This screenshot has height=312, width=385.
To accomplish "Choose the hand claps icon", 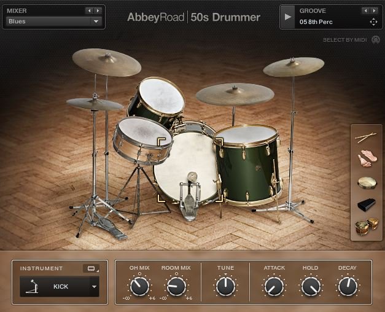I will tap(367, 158).
